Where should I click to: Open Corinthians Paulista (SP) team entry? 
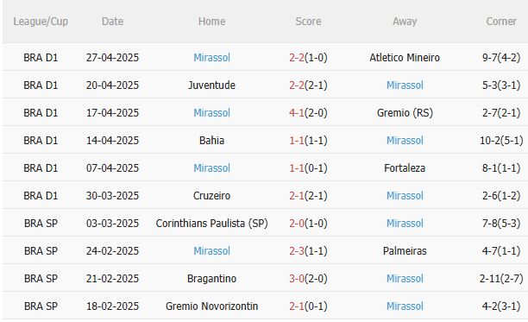[x=211, y=224]
